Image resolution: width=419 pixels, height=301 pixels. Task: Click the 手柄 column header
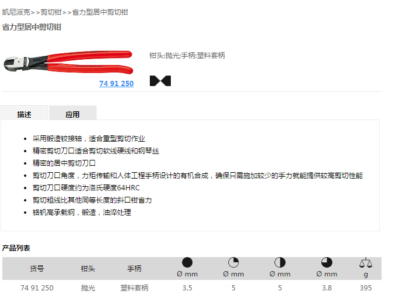134,268
